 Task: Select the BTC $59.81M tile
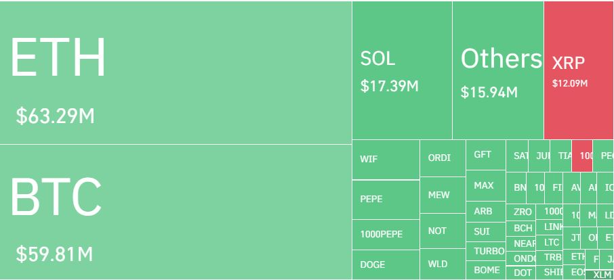click(176, 212)
